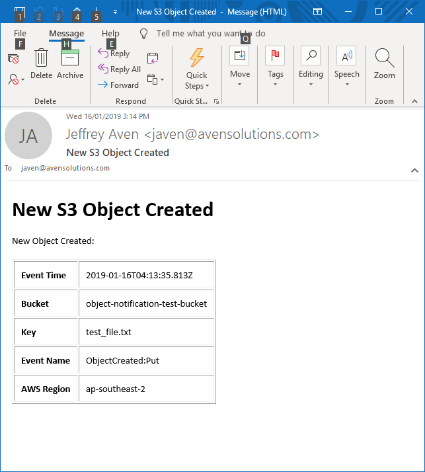Click the Reply with Meeting icon
425x472 pixels.
click(153, 58)
